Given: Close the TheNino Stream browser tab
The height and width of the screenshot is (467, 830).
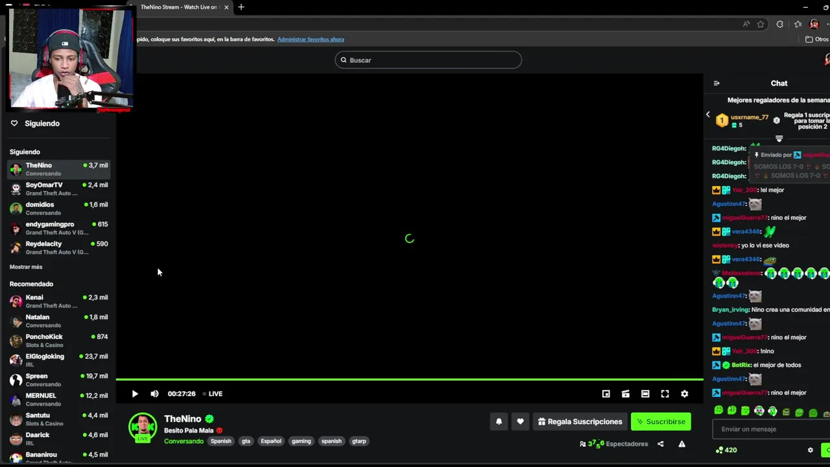Looking at the screenshot, I should click(226, 7).
